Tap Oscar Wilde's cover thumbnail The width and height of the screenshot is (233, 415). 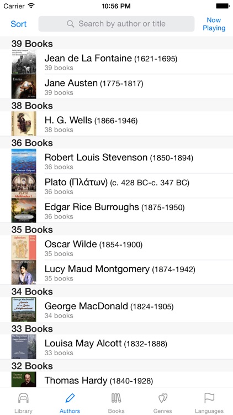pos(24,247)
